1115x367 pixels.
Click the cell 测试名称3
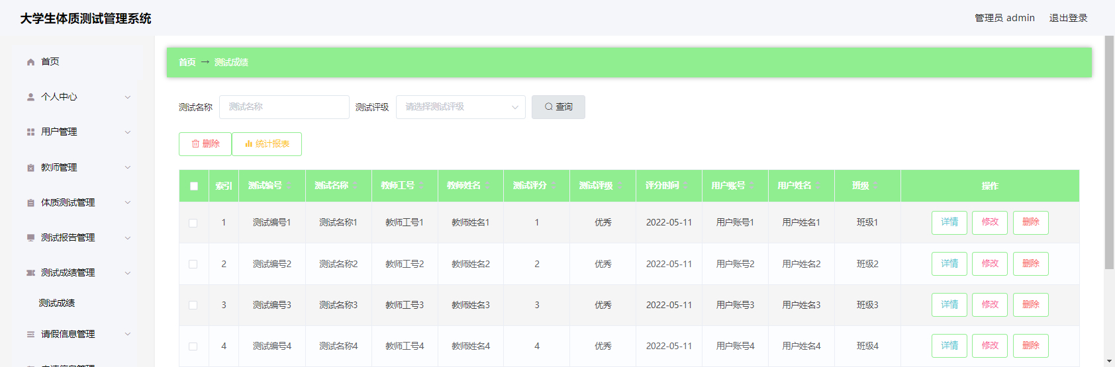coord(338,305)
